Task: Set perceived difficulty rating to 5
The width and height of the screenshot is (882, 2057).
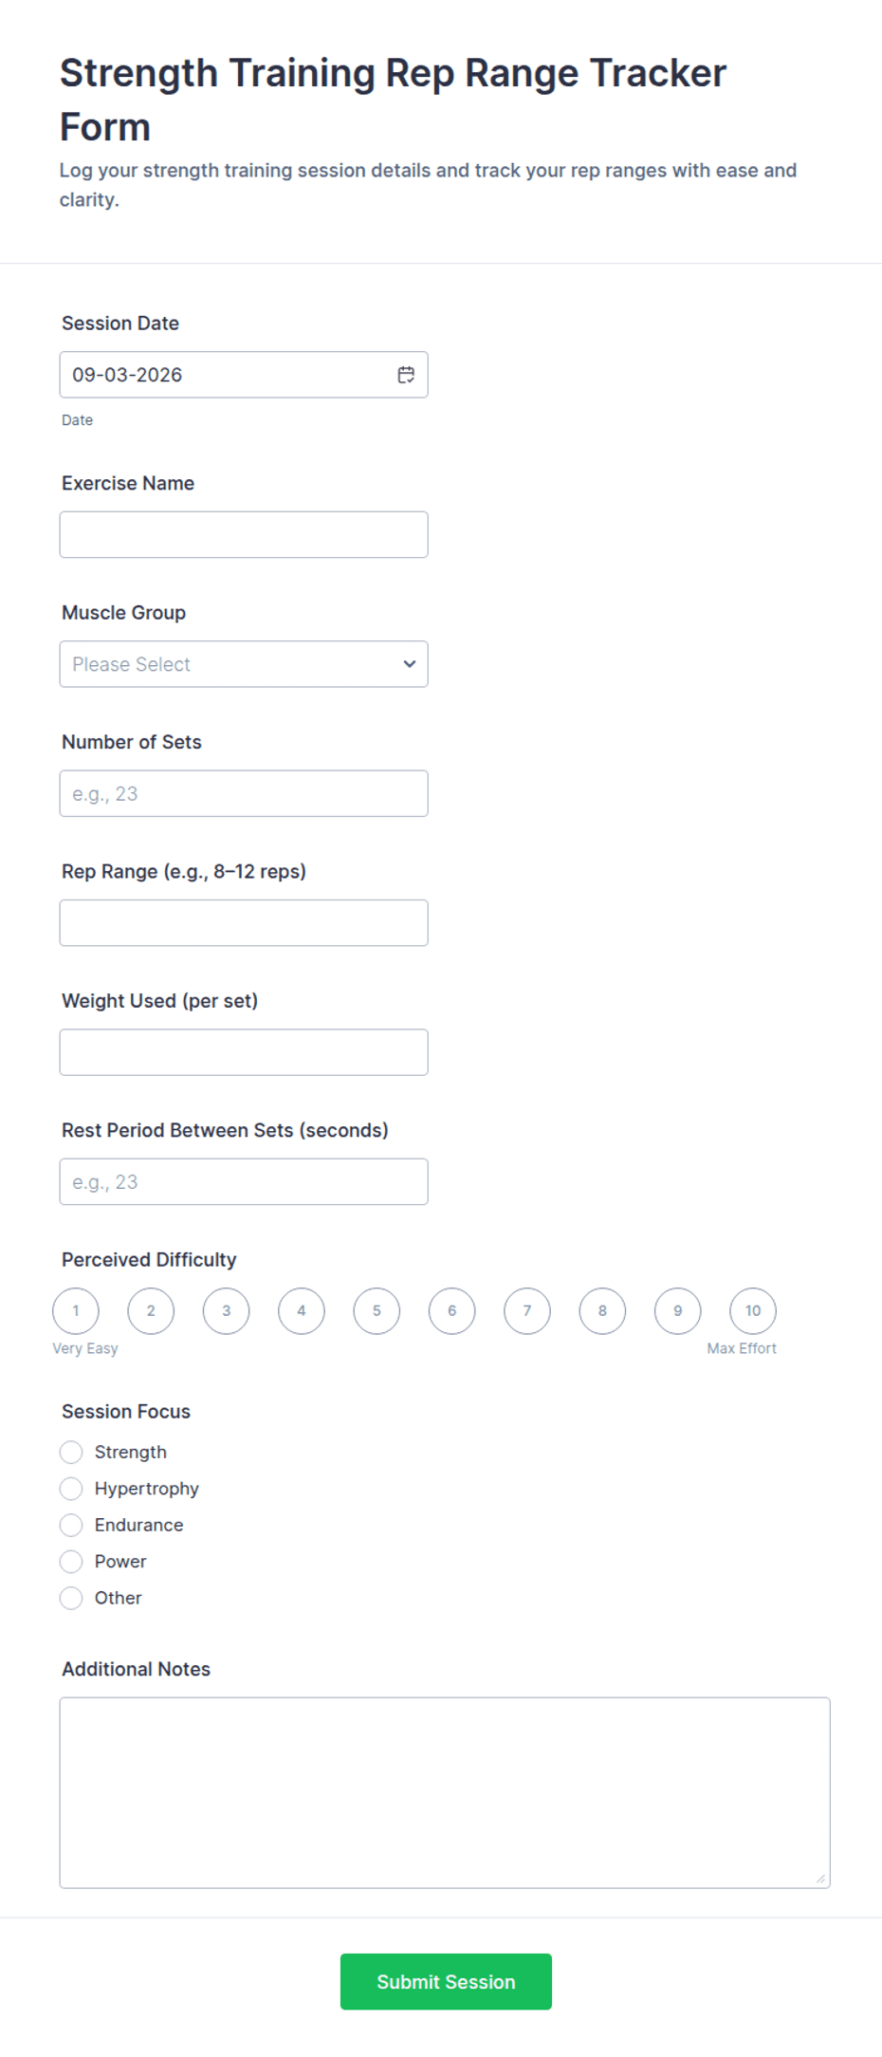Action: tap(377, 1311)
